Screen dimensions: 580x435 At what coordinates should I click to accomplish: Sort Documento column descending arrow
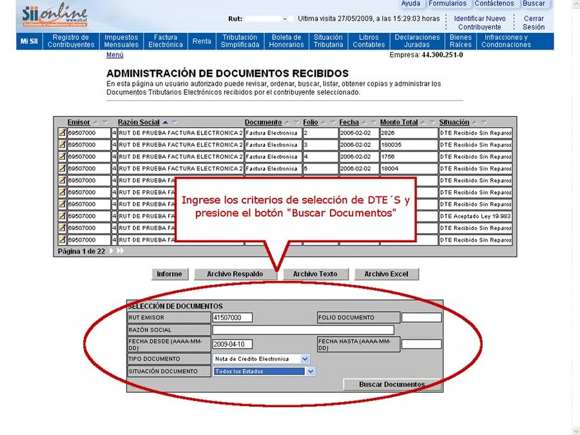(x=296, y=122)
